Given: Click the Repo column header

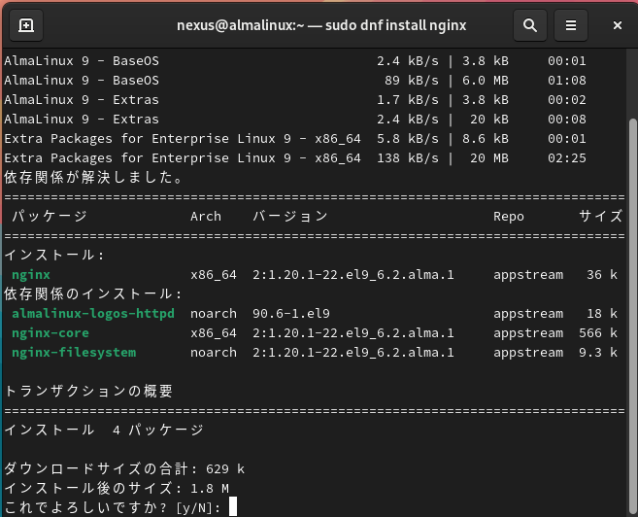Looking at the screenshot, I should (x=509, y=217).
